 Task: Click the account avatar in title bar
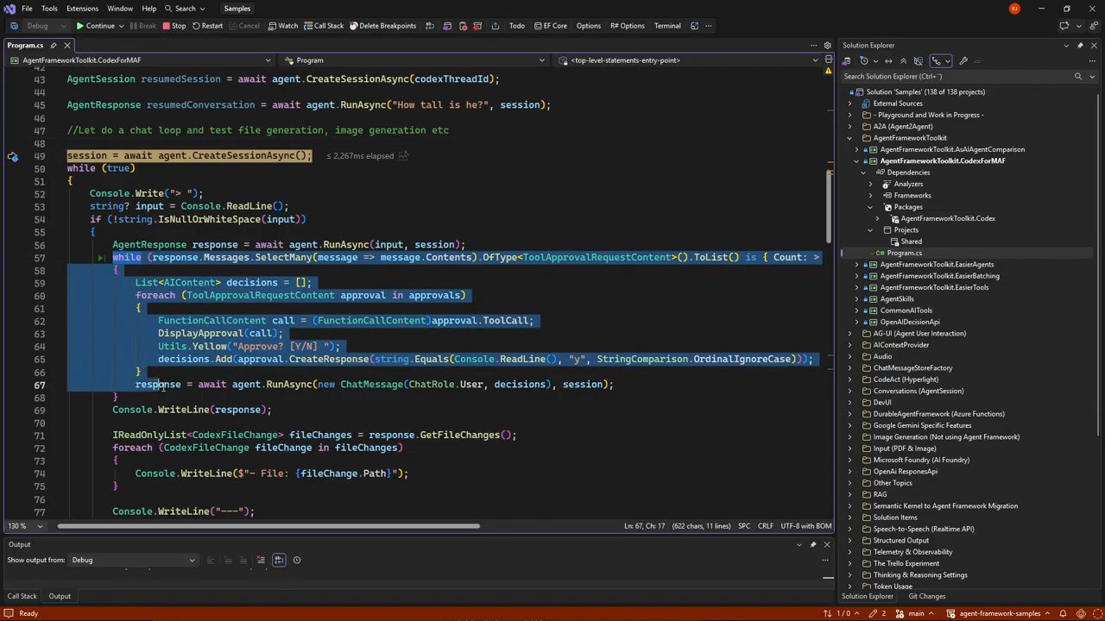[1014, 9]
